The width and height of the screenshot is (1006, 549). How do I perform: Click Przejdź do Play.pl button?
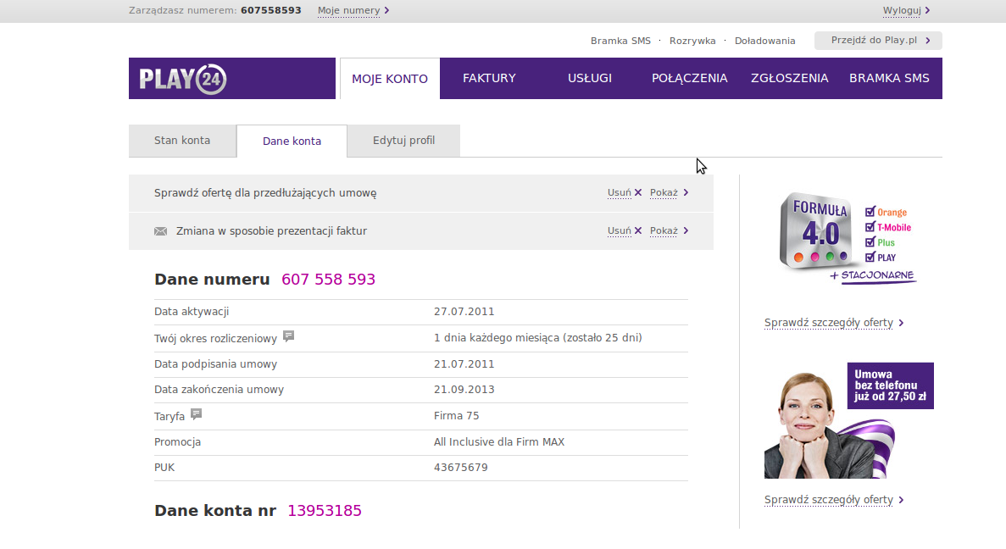pyautogui.click(x=878, y=41)
